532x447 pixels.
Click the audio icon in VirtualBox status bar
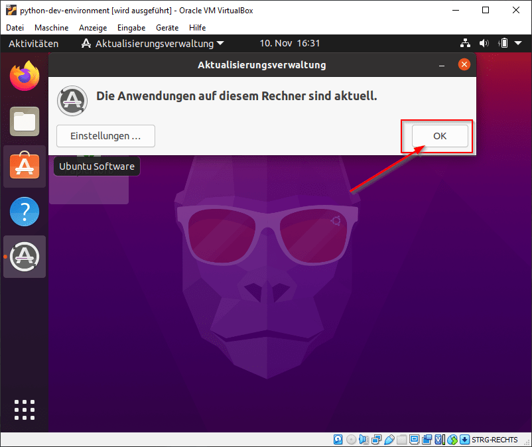tap(363, 439)
